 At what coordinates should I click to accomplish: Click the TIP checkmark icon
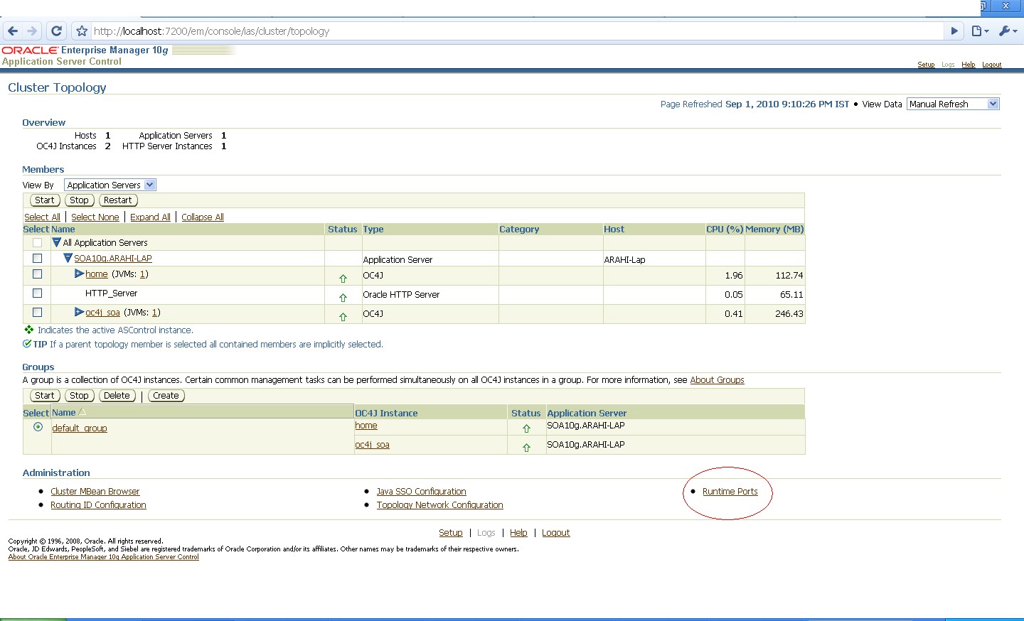click(x=27, y=344)
